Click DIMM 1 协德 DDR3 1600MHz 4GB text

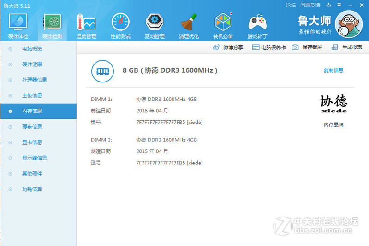[167, 100]
